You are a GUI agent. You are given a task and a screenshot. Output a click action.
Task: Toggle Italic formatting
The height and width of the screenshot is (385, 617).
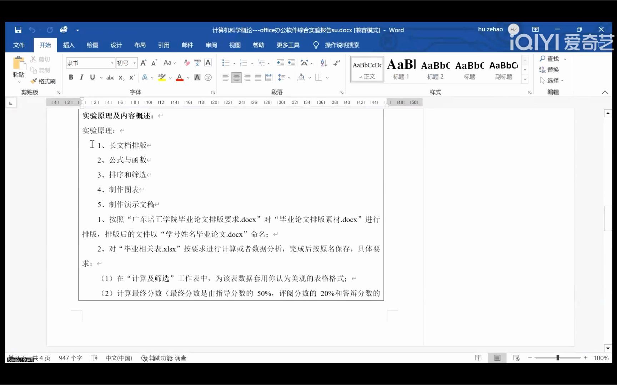pyautogui.click(x=81, y=77)
